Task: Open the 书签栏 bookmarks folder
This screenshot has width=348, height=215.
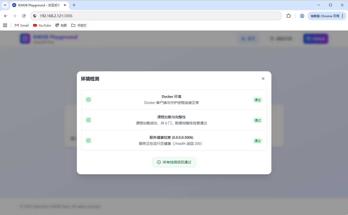Action: [79, 25]
